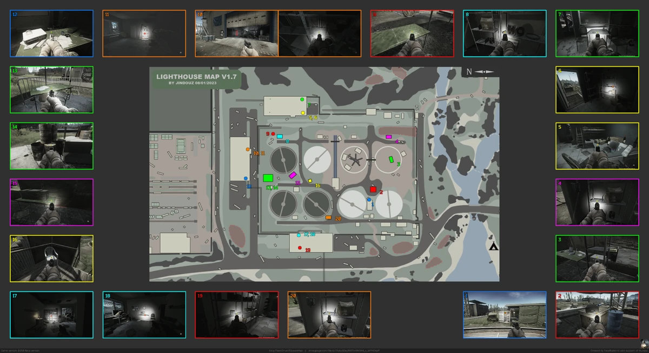
Task: Click thumbnail 13 showing the rooftop railing
Action: [51, 90]
